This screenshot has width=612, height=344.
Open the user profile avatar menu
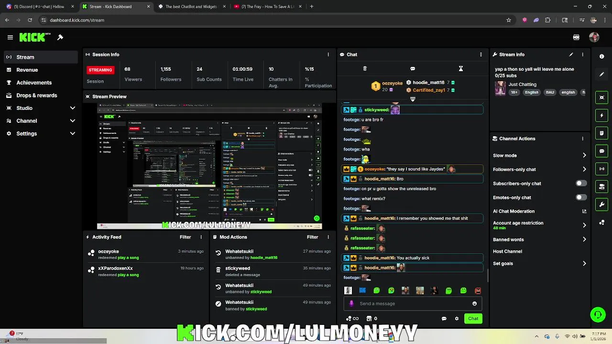coord(594,37)
